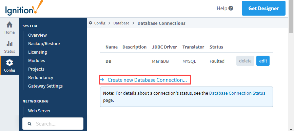Click Get Designer button
The width and height of the screenshot is (294, 131).
[263, 8]
